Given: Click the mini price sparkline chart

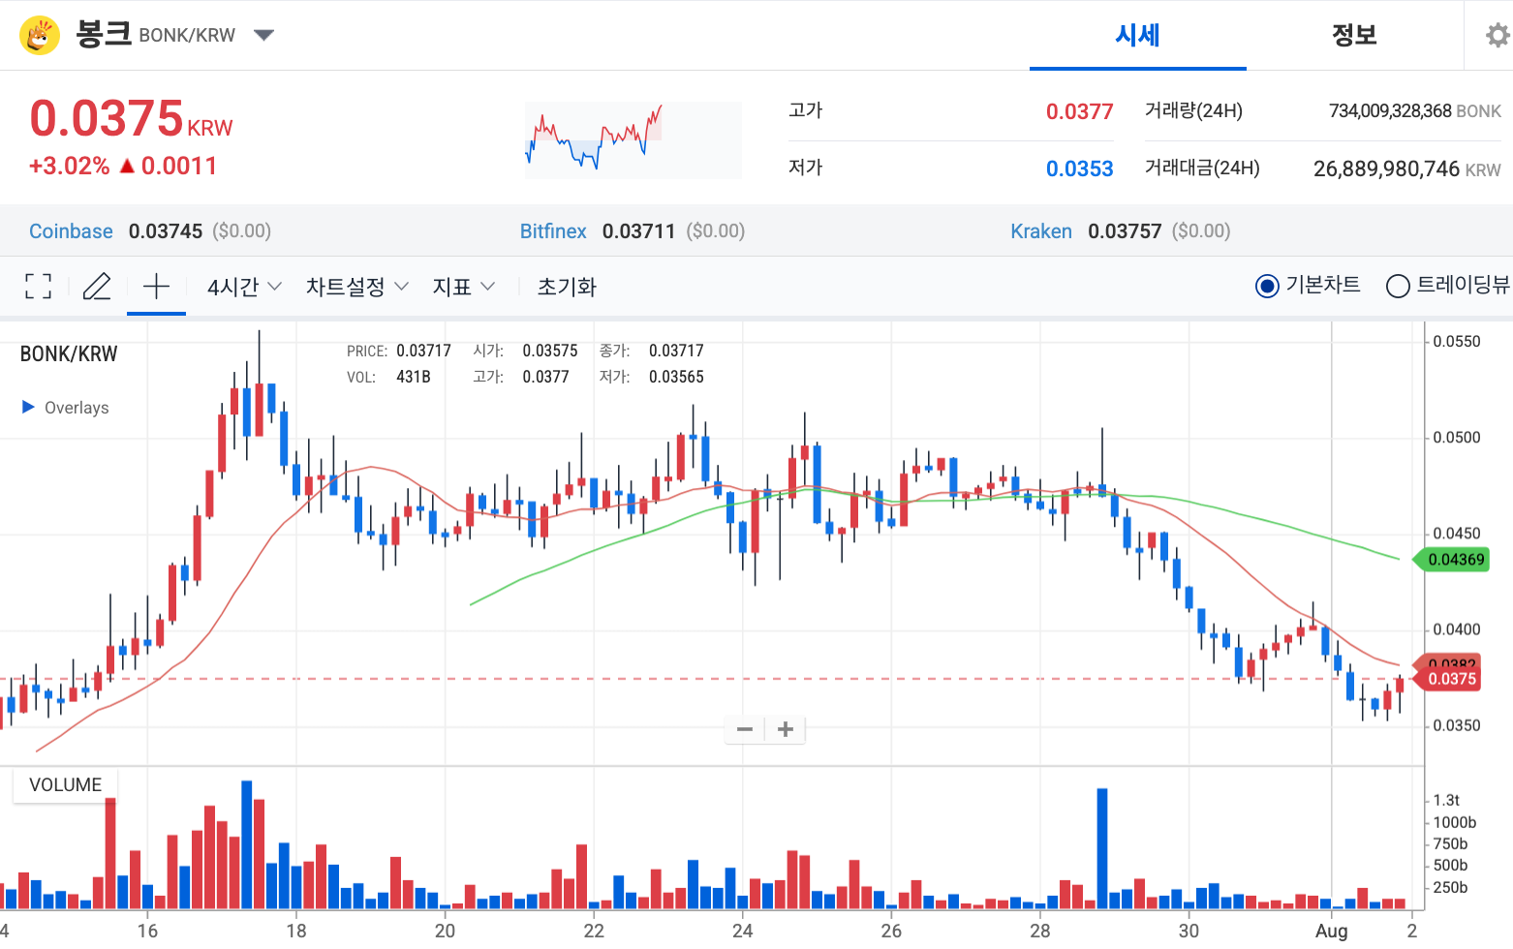Looking at the screenshot, I should pyautogui.click(x=633, y=140).
